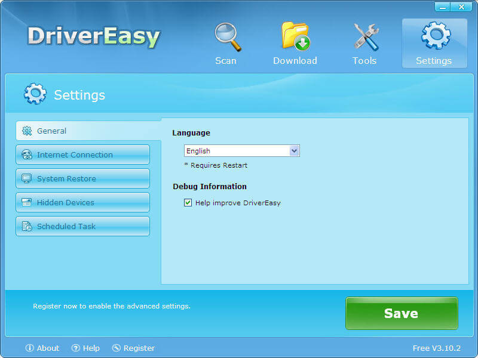Click the General gear icon in sidebar
This screenshot has width=478, height=358.
[27, 131]
